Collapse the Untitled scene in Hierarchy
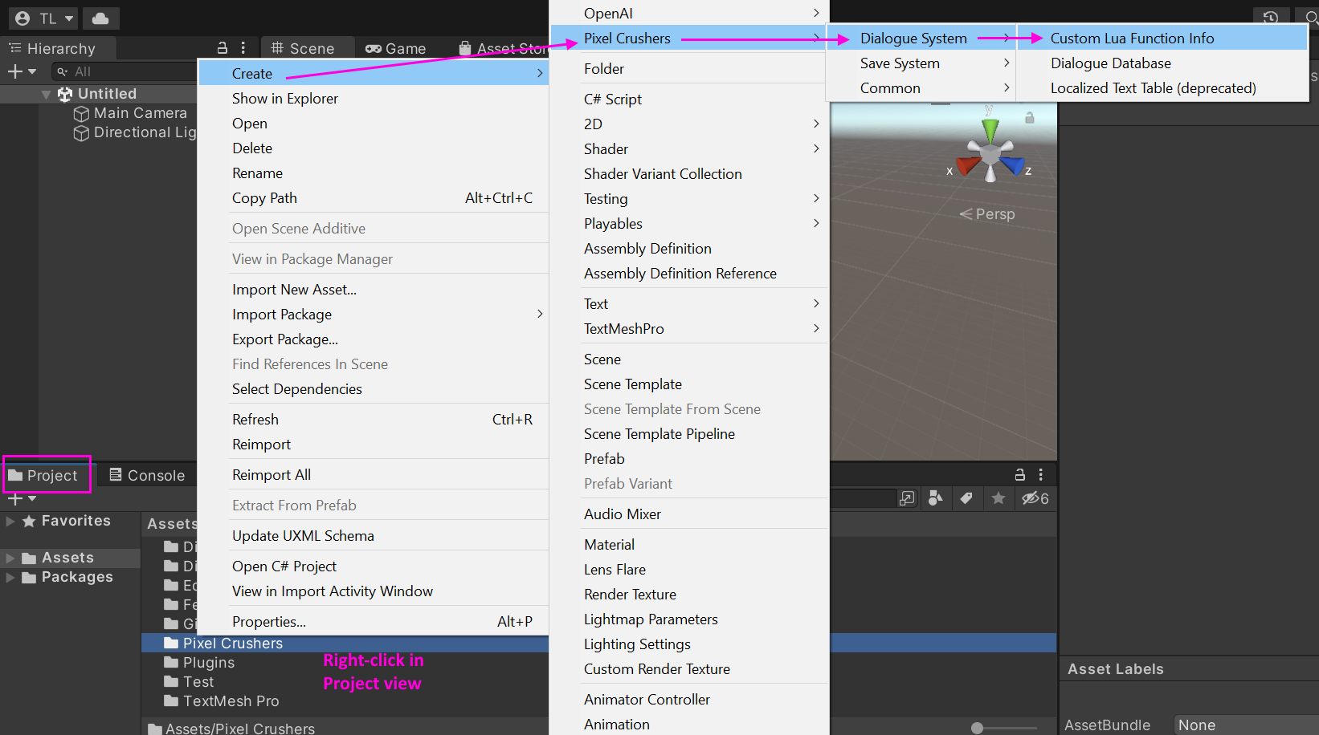This screenshot has width=1319, height=735. (46, 94)
